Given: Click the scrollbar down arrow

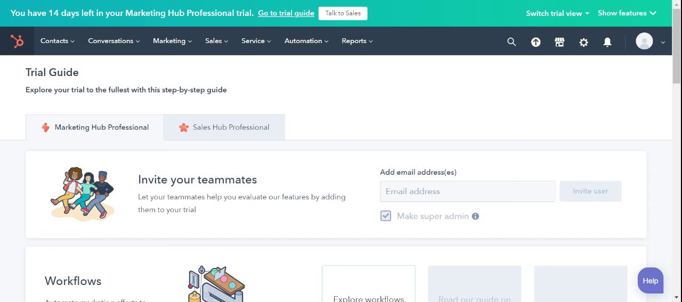Looking at the screenshot, I should click(x=677, y=297).
